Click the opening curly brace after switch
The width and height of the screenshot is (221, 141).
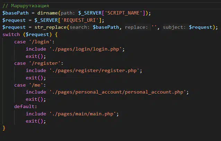(x=56, y=34)
